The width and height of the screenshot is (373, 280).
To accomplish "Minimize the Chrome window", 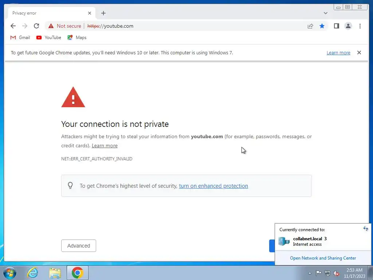I will pos(338,7).
